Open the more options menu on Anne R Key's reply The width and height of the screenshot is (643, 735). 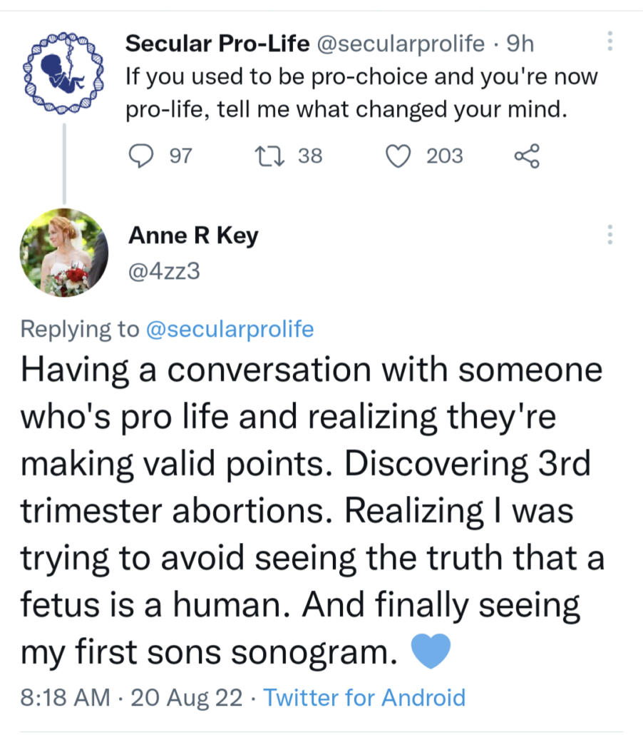point(610,234)
